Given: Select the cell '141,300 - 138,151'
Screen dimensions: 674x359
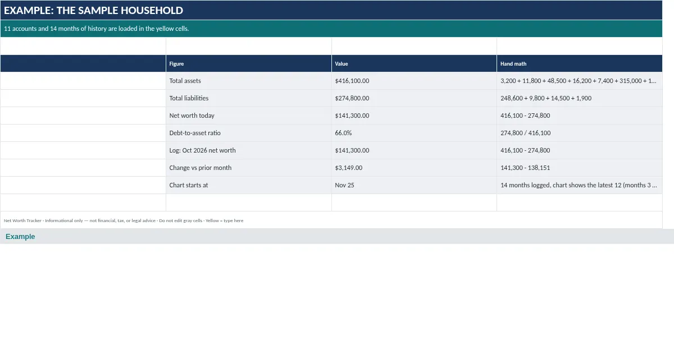Looking at the screenshot, I should [x=580, y=168].
